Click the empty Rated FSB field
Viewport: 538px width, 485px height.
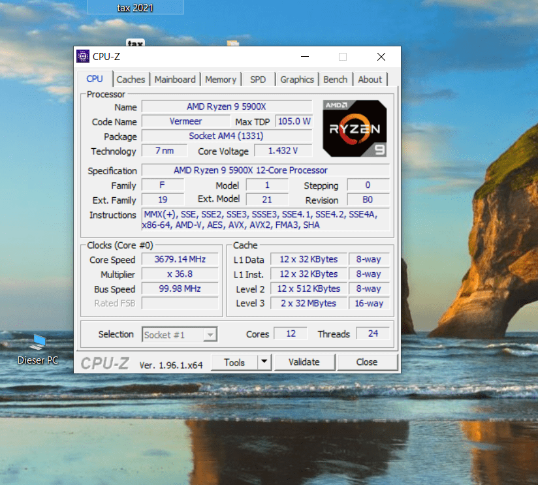(180, 304)
